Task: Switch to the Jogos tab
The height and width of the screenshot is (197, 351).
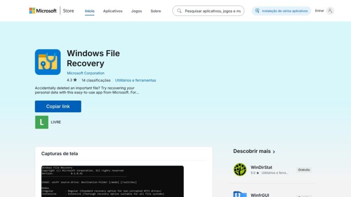Action: coord(136,11)
